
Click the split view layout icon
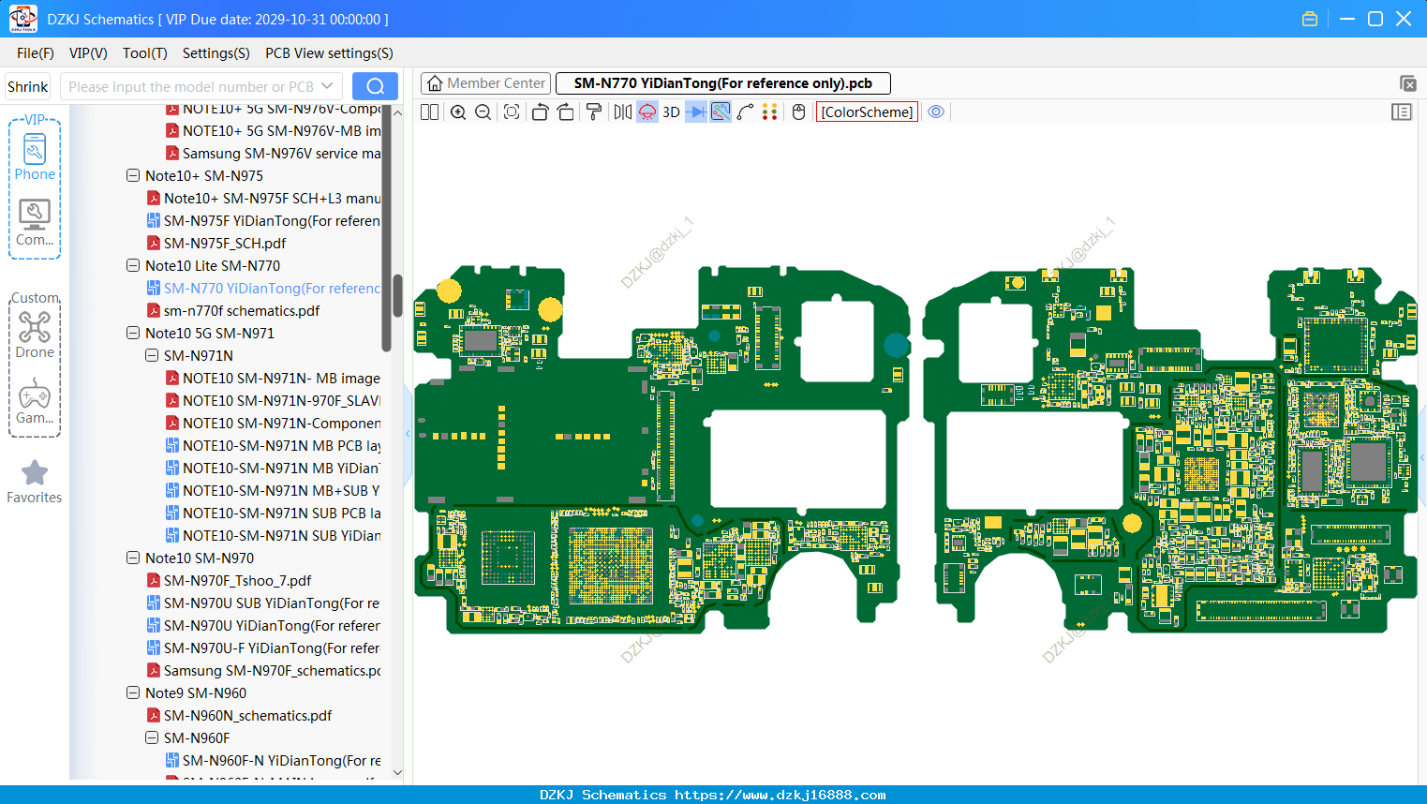[429, 112]
